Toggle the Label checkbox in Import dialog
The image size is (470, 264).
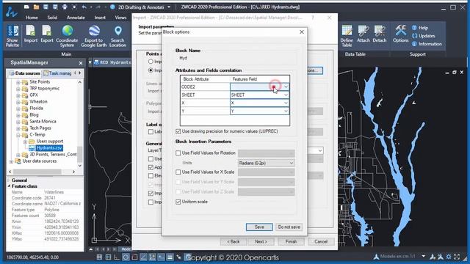[x=151, y=132]
